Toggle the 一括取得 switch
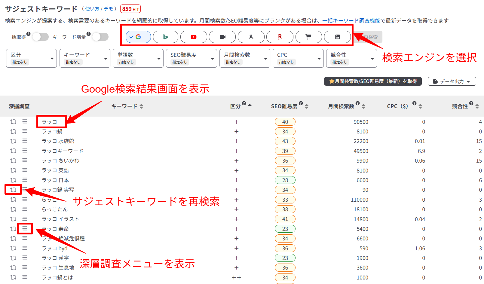Viewport: 484px width, 284px height. pyautogui.click(x=41, y=37)
